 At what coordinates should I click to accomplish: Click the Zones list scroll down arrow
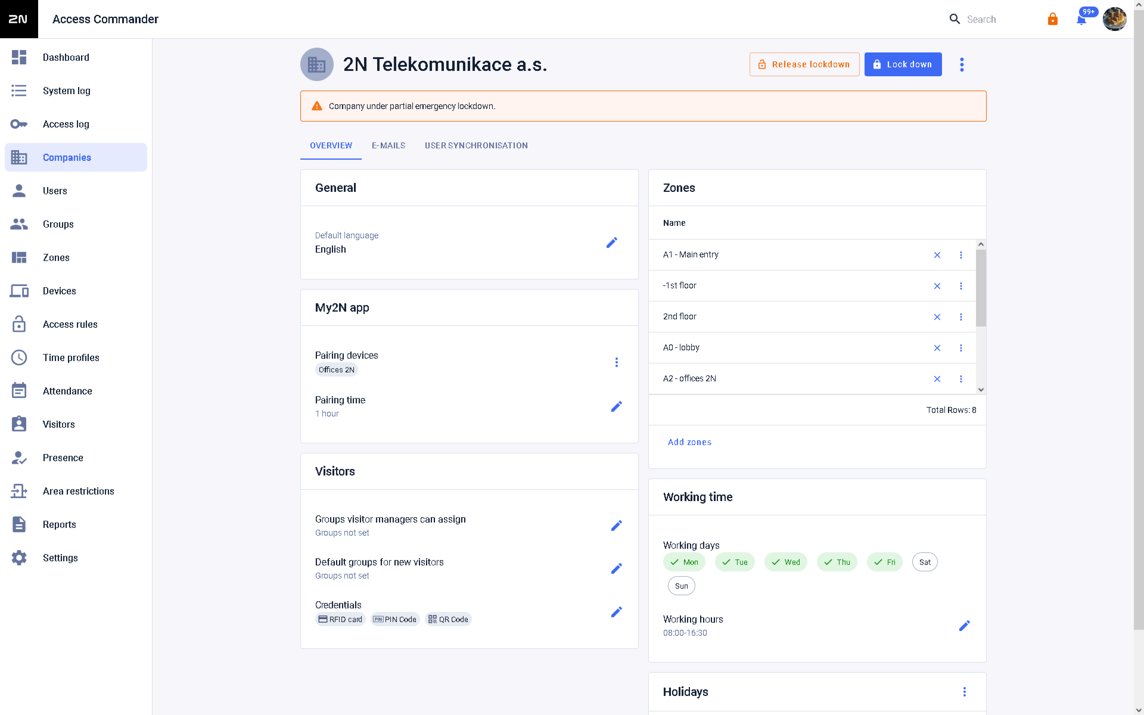980,390
